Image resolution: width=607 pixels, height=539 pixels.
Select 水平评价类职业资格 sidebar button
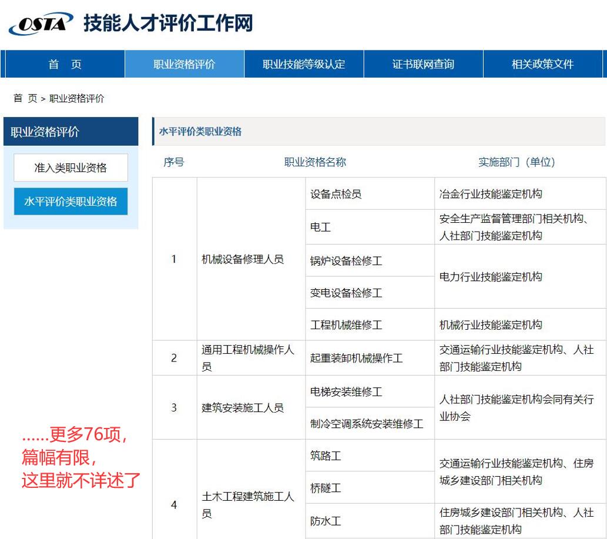70,201
